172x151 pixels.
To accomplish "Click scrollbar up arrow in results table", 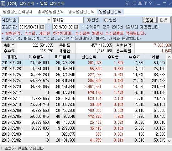I will [169, 57].
